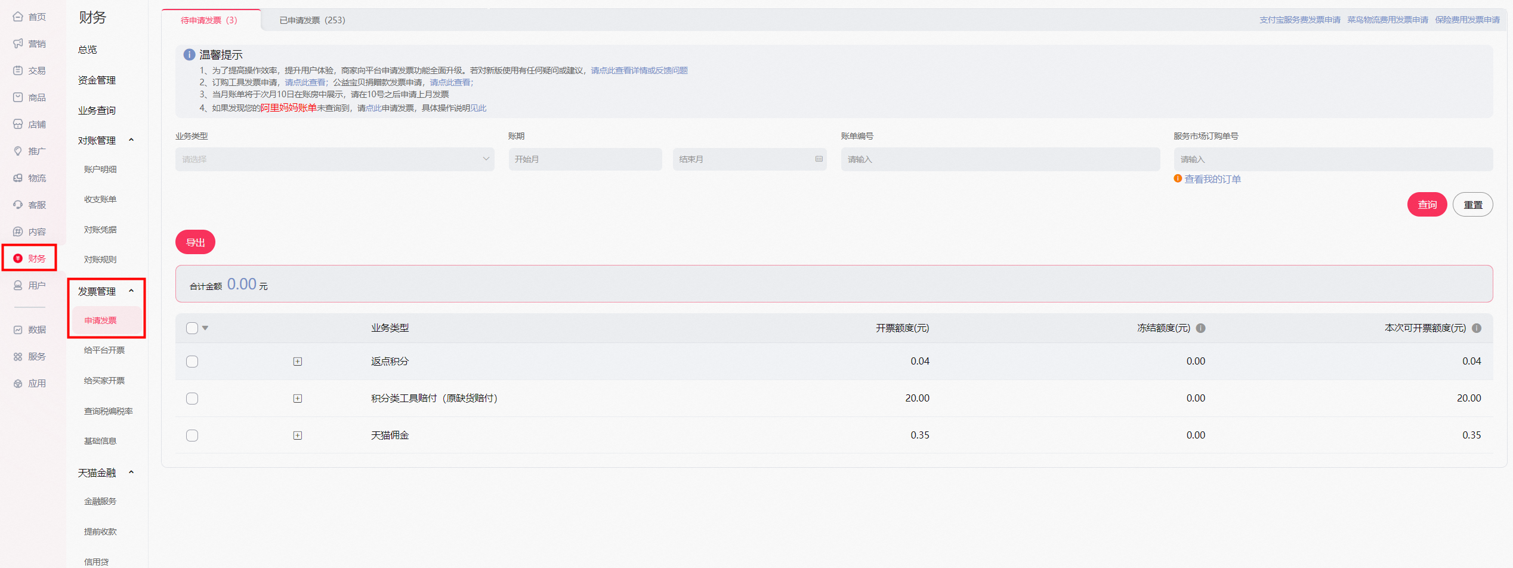Click the 推广 sidebar icon

tap(18, 151)
